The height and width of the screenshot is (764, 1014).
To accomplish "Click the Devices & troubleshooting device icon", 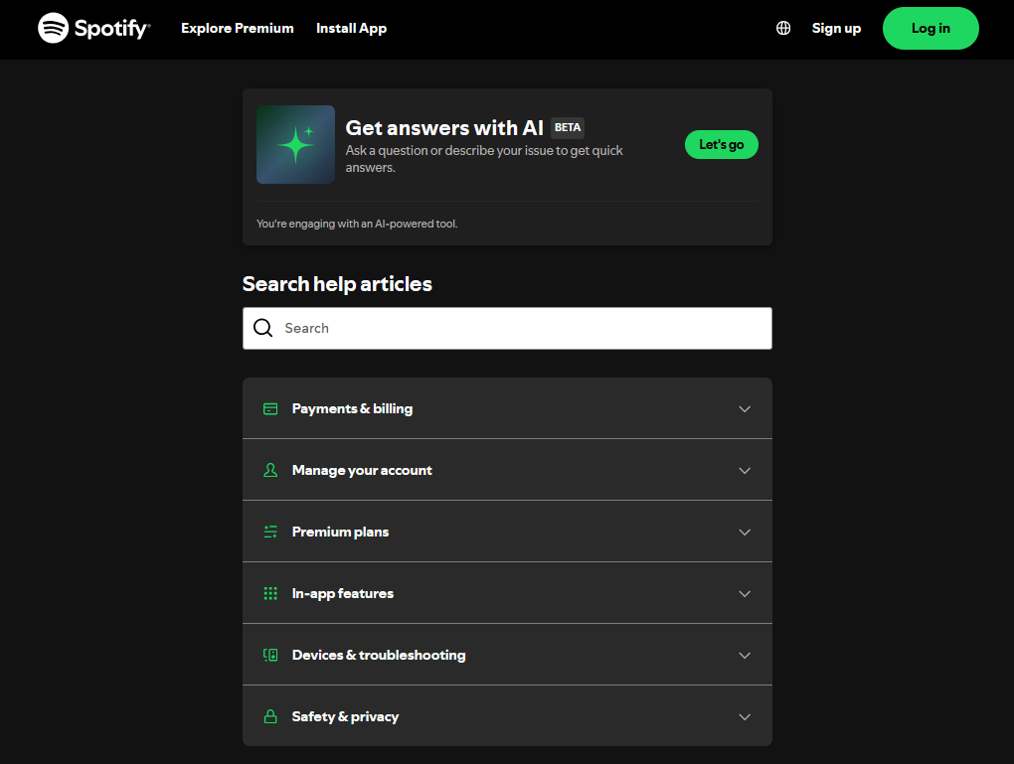I will pos(270,655).
